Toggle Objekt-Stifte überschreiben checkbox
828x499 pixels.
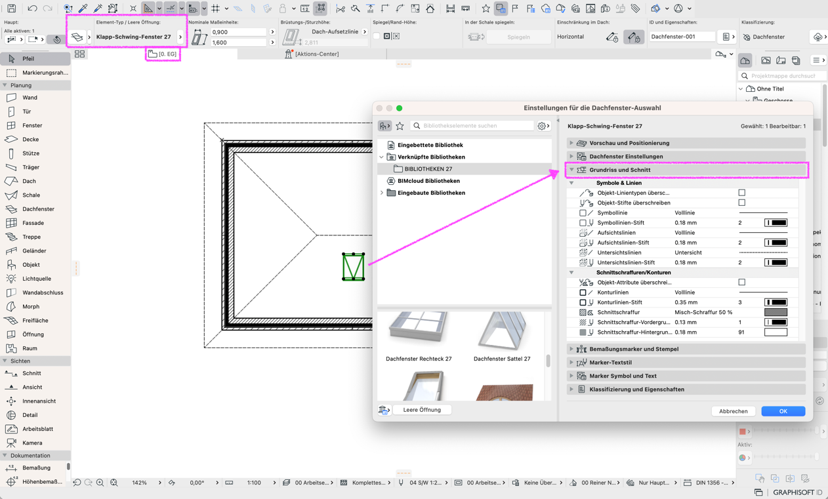coord(742,203)
